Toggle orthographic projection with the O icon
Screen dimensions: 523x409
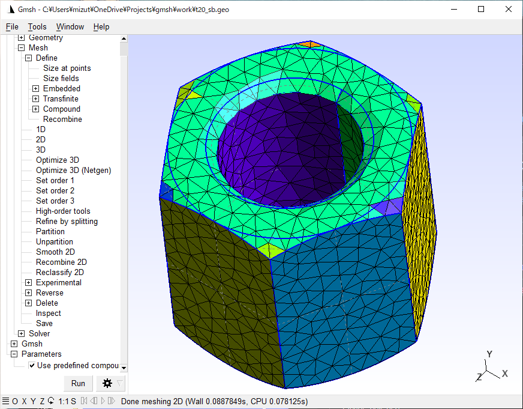click(x=15, y=401)
